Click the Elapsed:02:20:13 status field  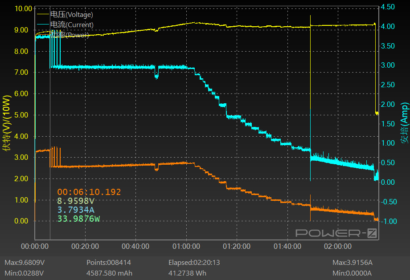[194, 263]
